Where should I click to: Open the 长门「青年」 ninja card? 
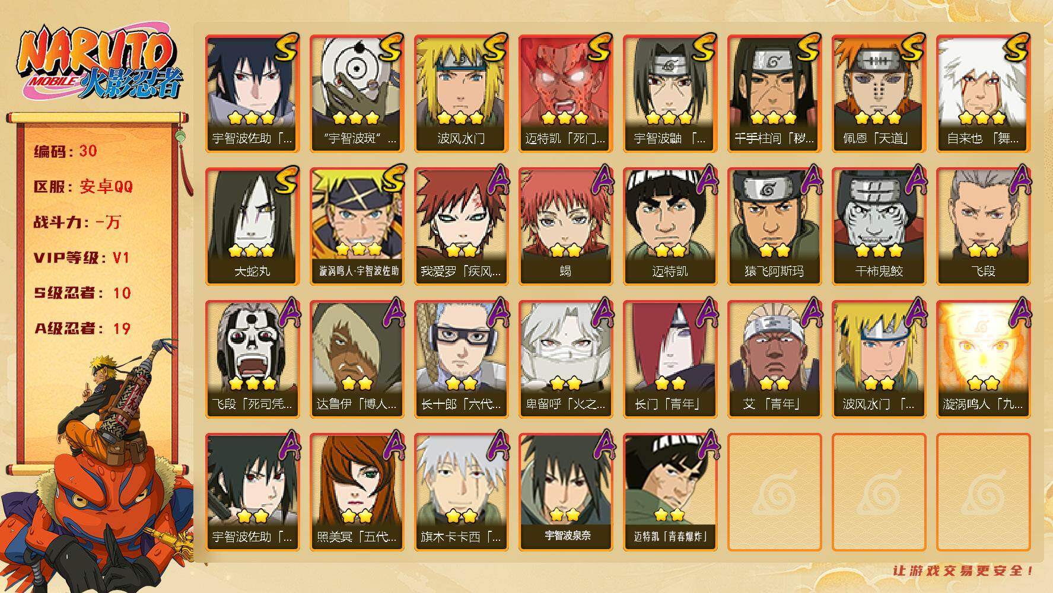tap(670, 359)
